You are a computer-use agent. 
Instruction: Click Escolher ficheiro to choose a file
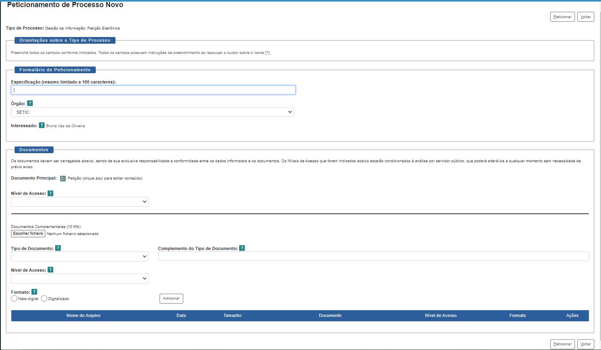pyautogui.click(x=28, y=233)
